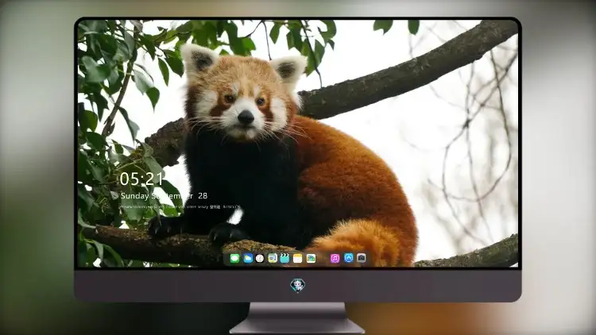Viewport: 596px width, 335px height.
Task: Launch the teal clapperboard video app
Action: (x=284, y=259)
